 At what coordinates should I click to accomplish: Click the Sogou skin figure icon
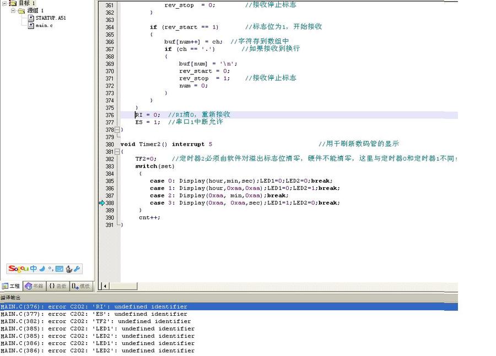[x=68, y=269]
